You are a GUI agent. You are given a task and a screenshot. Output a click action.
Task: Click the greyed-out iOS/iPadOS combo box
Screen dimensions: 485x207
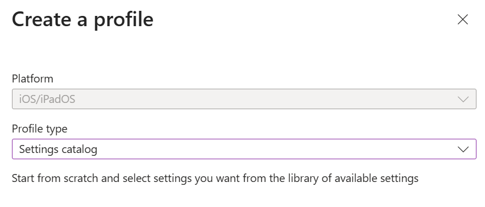(244, 99)
